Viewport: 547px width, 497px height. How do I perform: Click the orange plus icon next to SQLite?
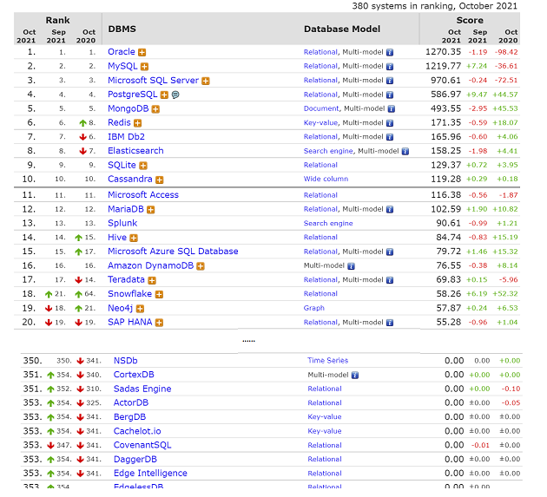(x=143, y=166)
